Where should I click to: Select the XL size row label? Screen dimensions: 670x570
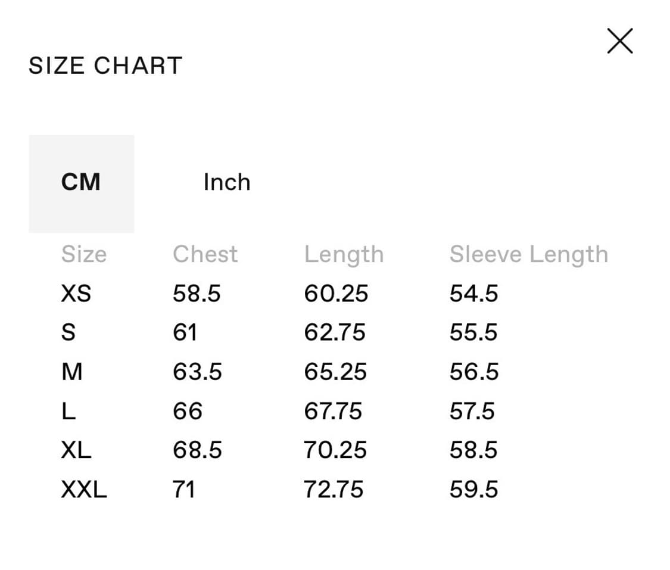pyautogui.click(x=76, y=450)
